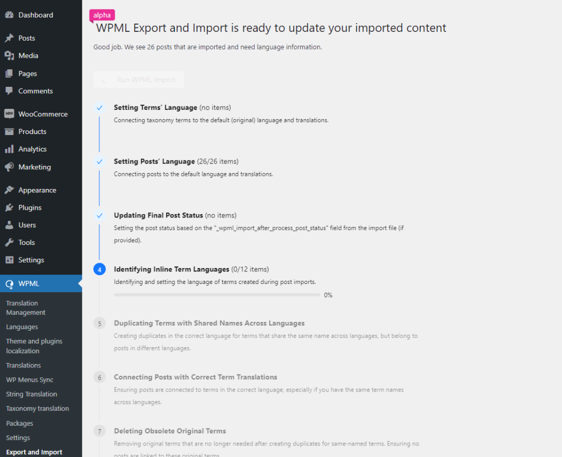
Task: Click 'Identifying Inline Term Languages' step title
Action: click(172, 269)
